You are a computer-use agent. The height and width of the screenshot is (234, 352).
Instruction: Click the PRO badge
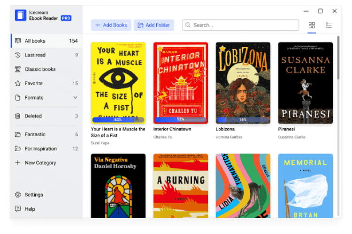66,18
